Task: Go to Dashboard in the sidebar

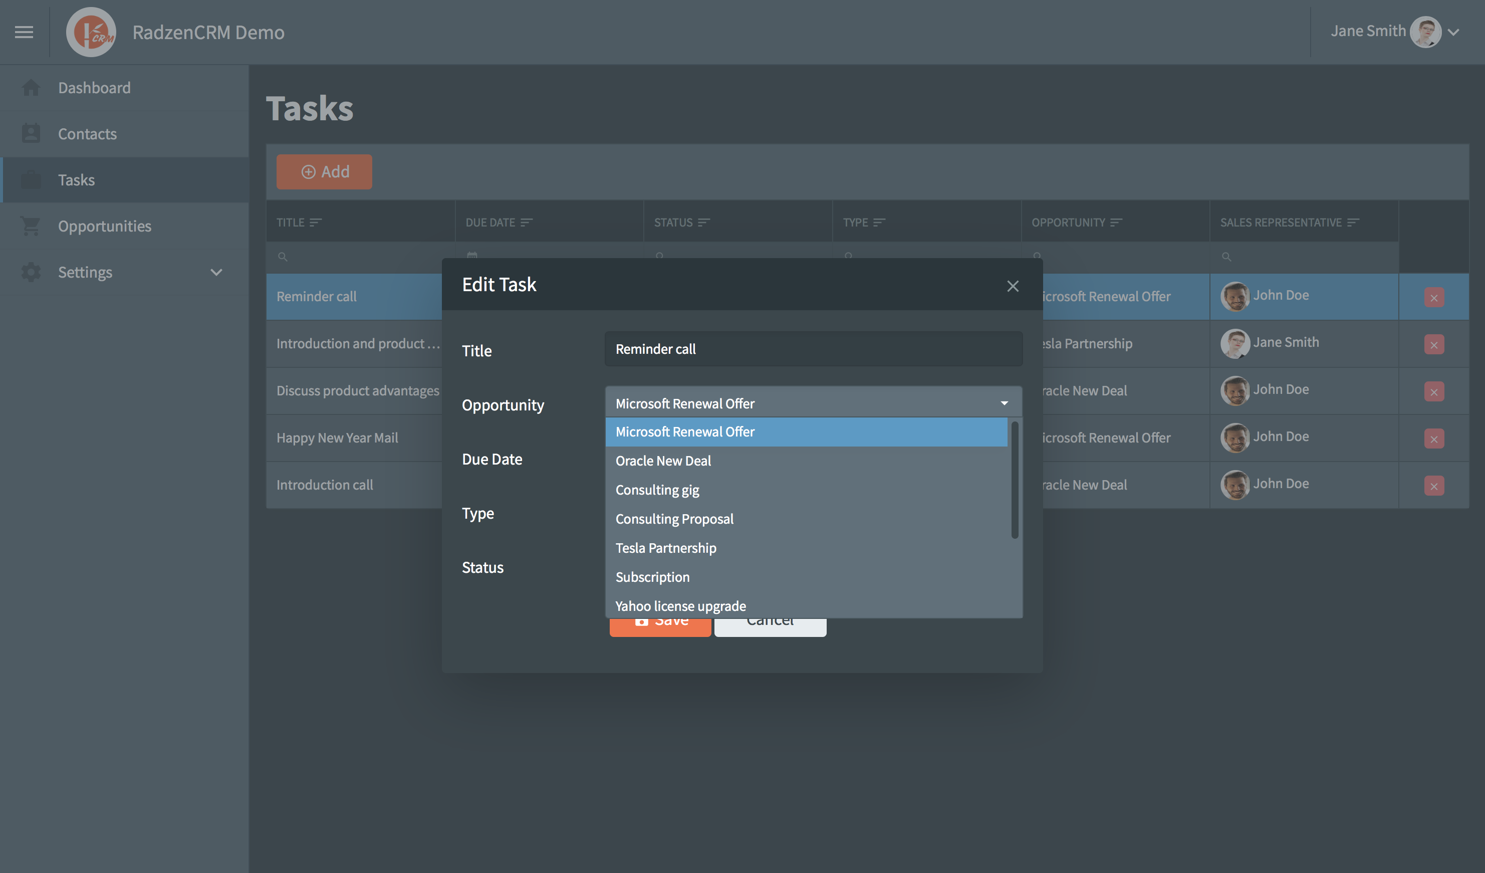Action: (124, 88)
